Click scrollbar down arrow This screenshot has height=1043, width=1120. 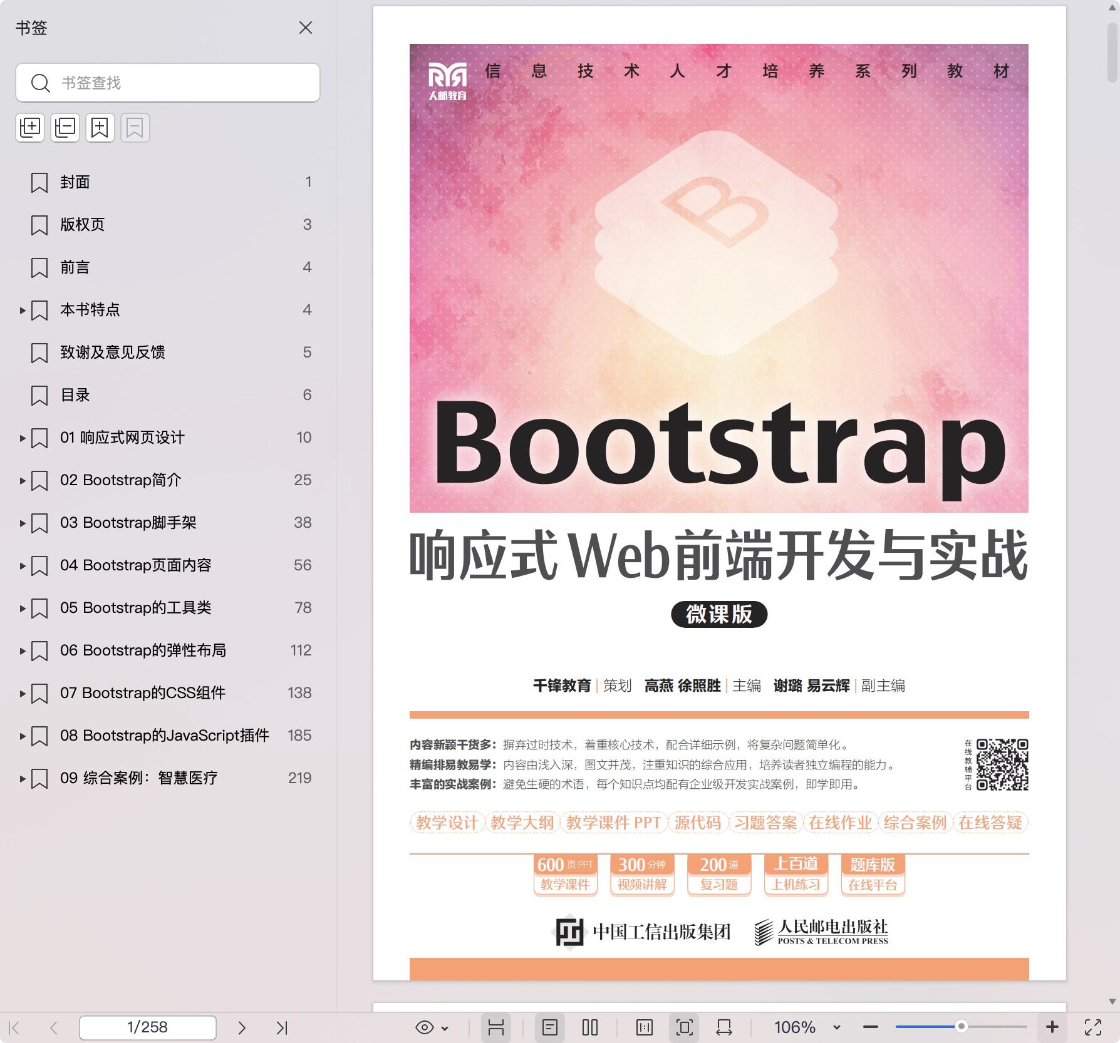1112,1002
